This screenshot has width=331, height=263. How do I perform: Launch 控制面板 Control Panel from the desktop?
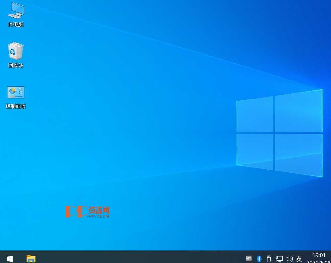coord(15,92)
